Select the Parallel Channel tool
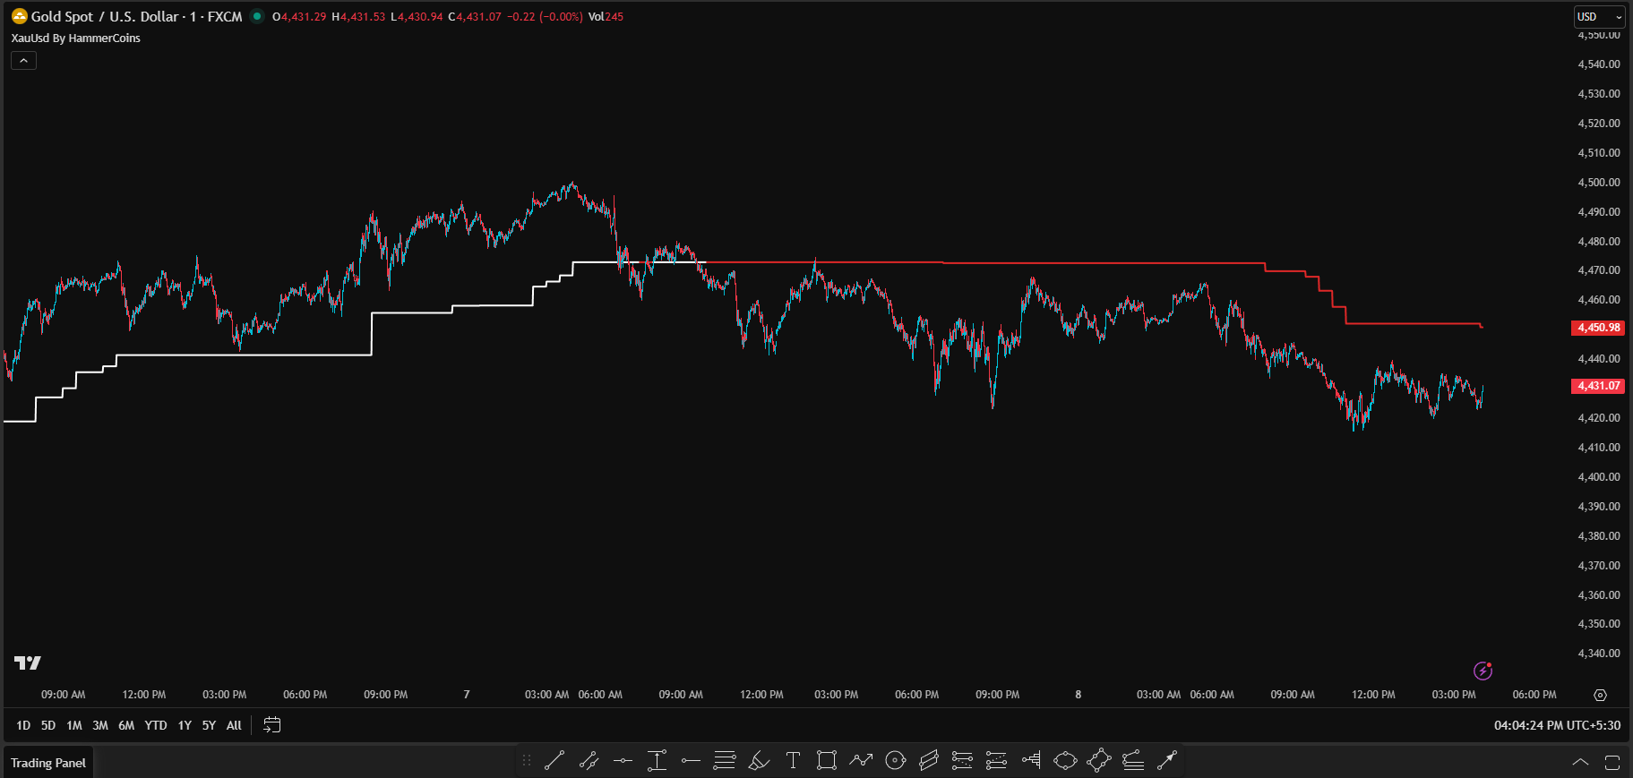 click(929, 761)
